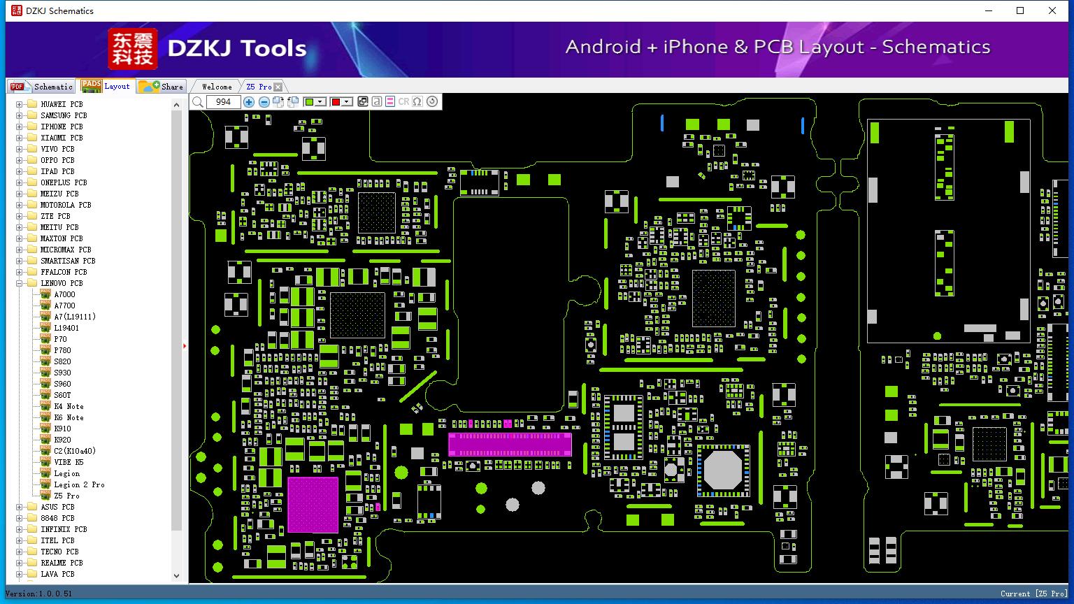Collapse the LENOVO PCB folder
This screenshot has height=604, width=1074.
pos(20,283)
